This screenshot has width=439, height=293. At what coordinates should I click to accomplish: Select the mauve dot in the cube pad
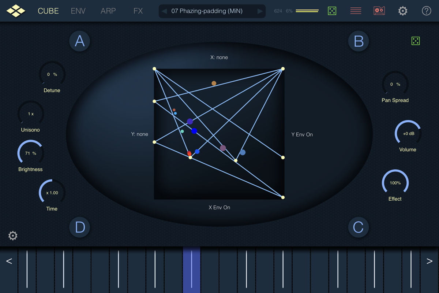click(223, 148)
